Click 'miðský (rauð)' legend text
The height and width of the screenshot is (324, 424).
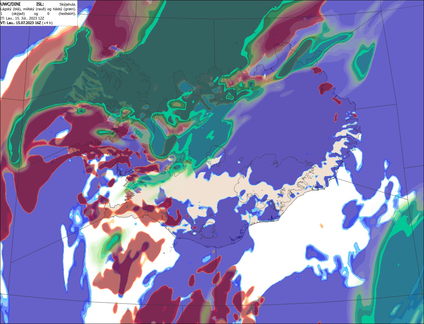[x=34, y=9]
